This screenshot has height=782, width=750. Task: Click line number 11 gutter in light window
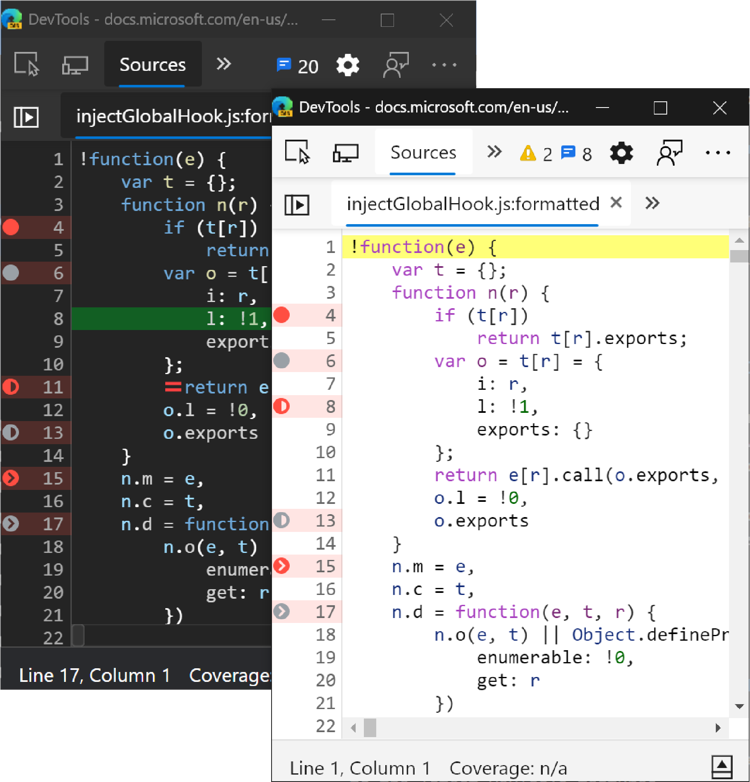326,475
